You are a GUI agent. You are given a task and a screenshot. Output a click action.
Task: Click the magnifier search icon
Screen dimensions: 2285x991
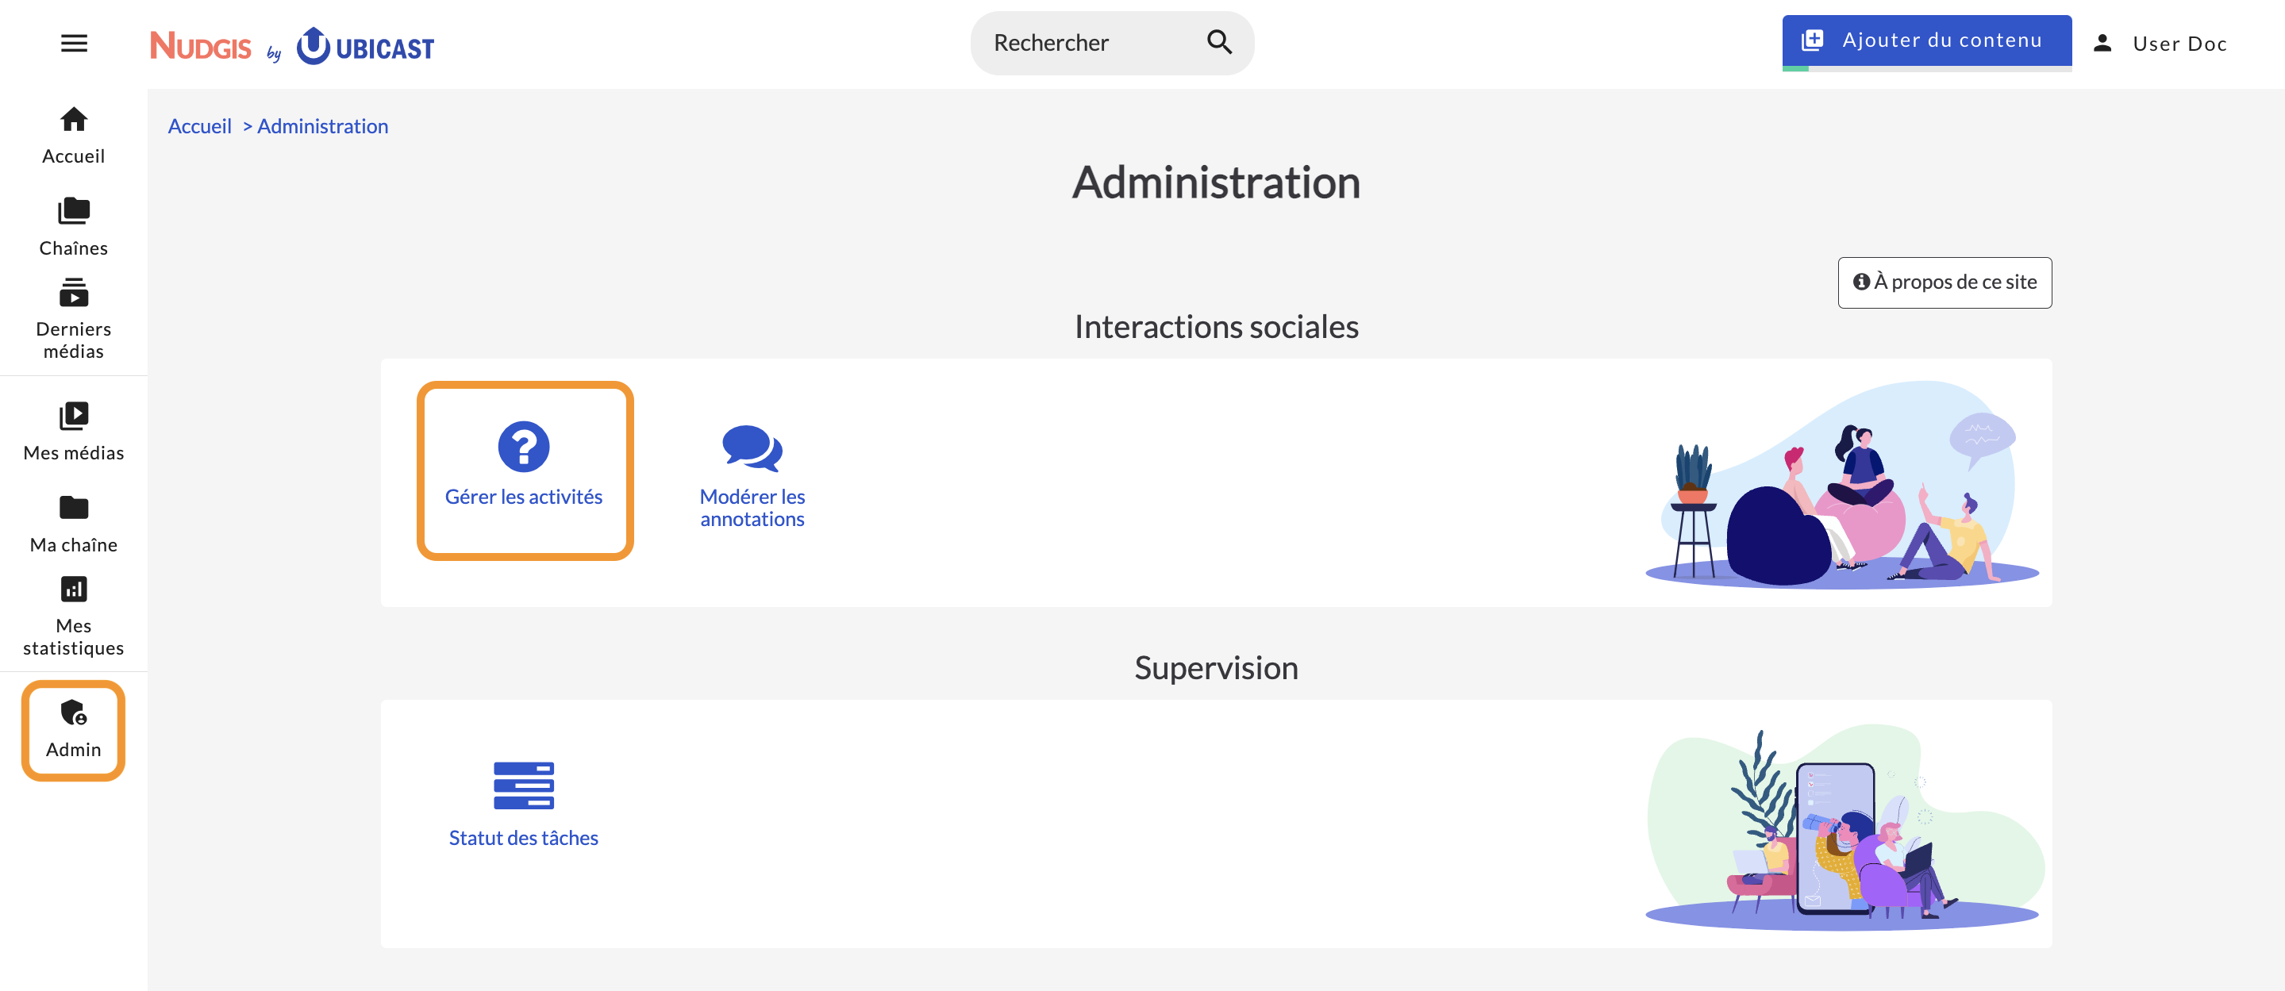click(x=1220, y=42)
